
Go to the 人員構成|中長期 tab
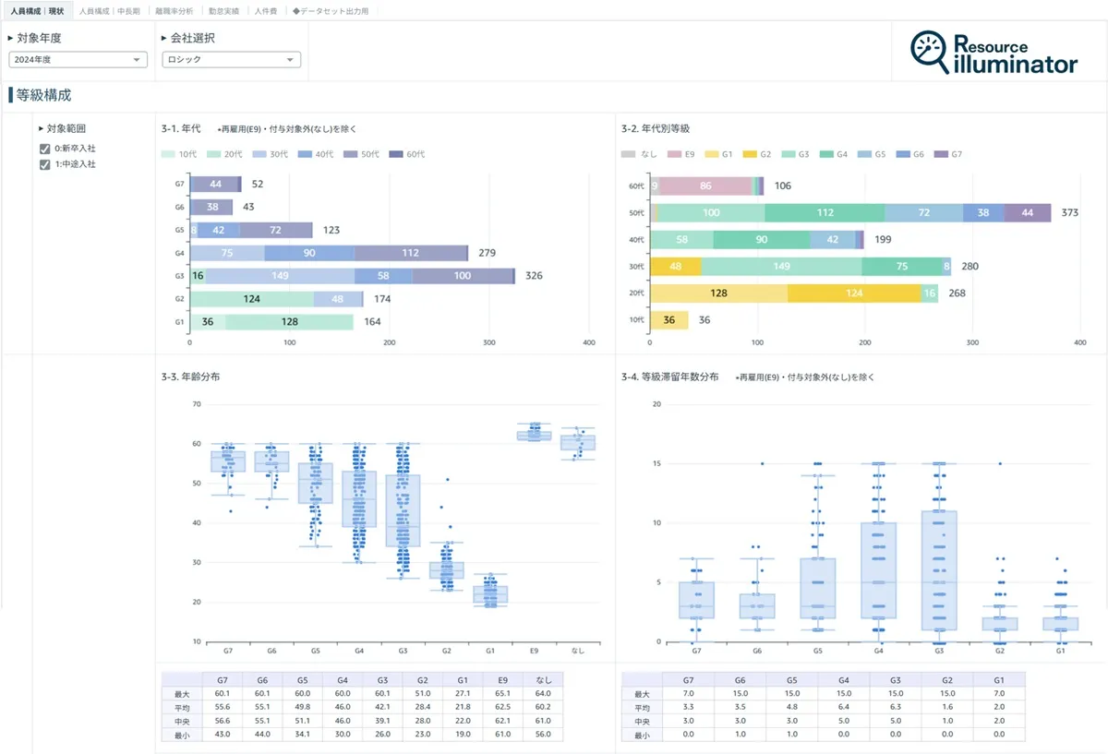[x=107, y=11]
